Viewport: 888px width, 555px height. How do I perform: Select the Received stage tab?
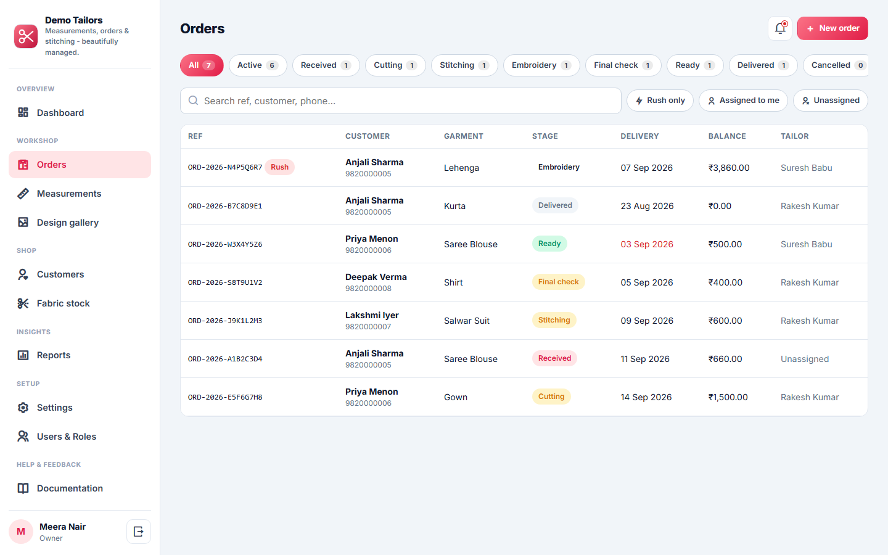coord(326,65)
